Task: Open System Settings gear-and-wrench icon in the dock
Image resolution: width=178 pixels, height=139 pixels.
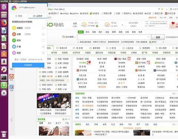Action: 4,69
